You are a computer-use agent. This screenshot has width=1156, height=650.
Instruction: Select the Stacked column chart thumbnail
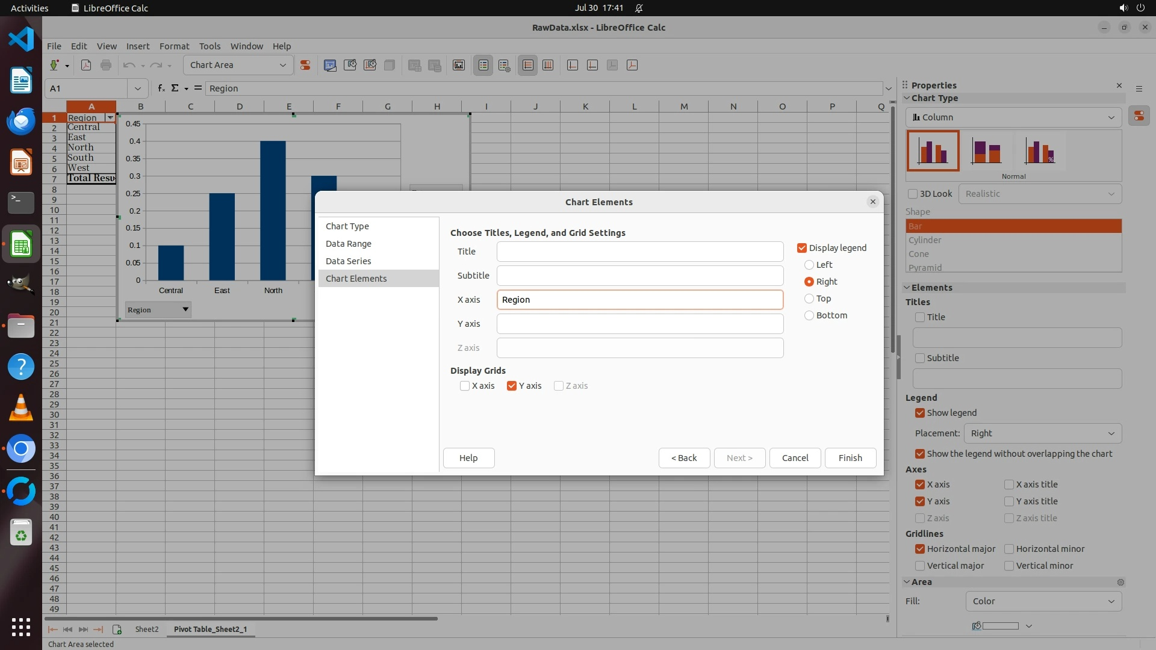point(986,151)
